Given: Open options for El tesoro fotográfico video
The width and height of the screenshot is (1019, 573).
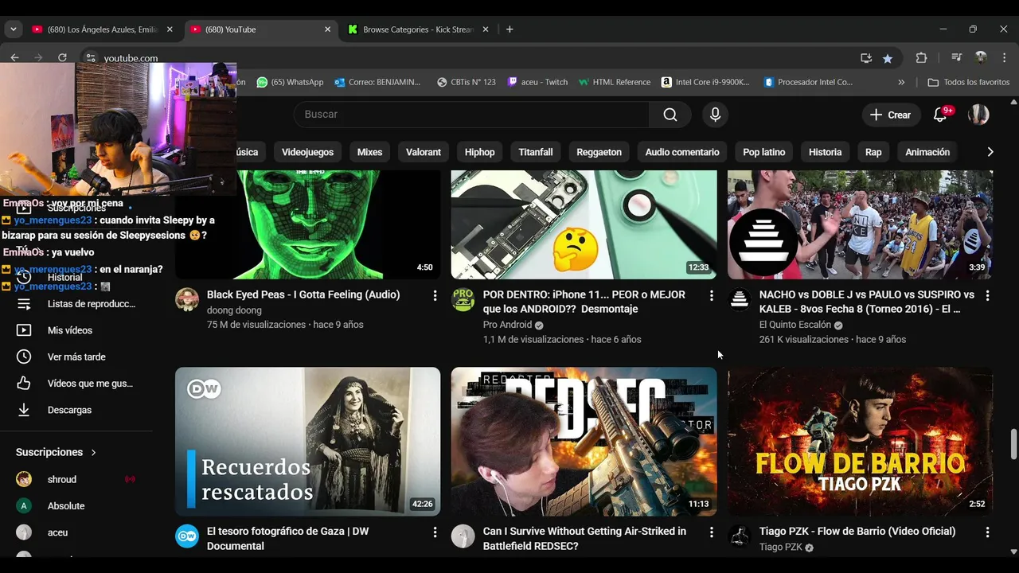Looking at the screenshot, I should coord(435,532).
